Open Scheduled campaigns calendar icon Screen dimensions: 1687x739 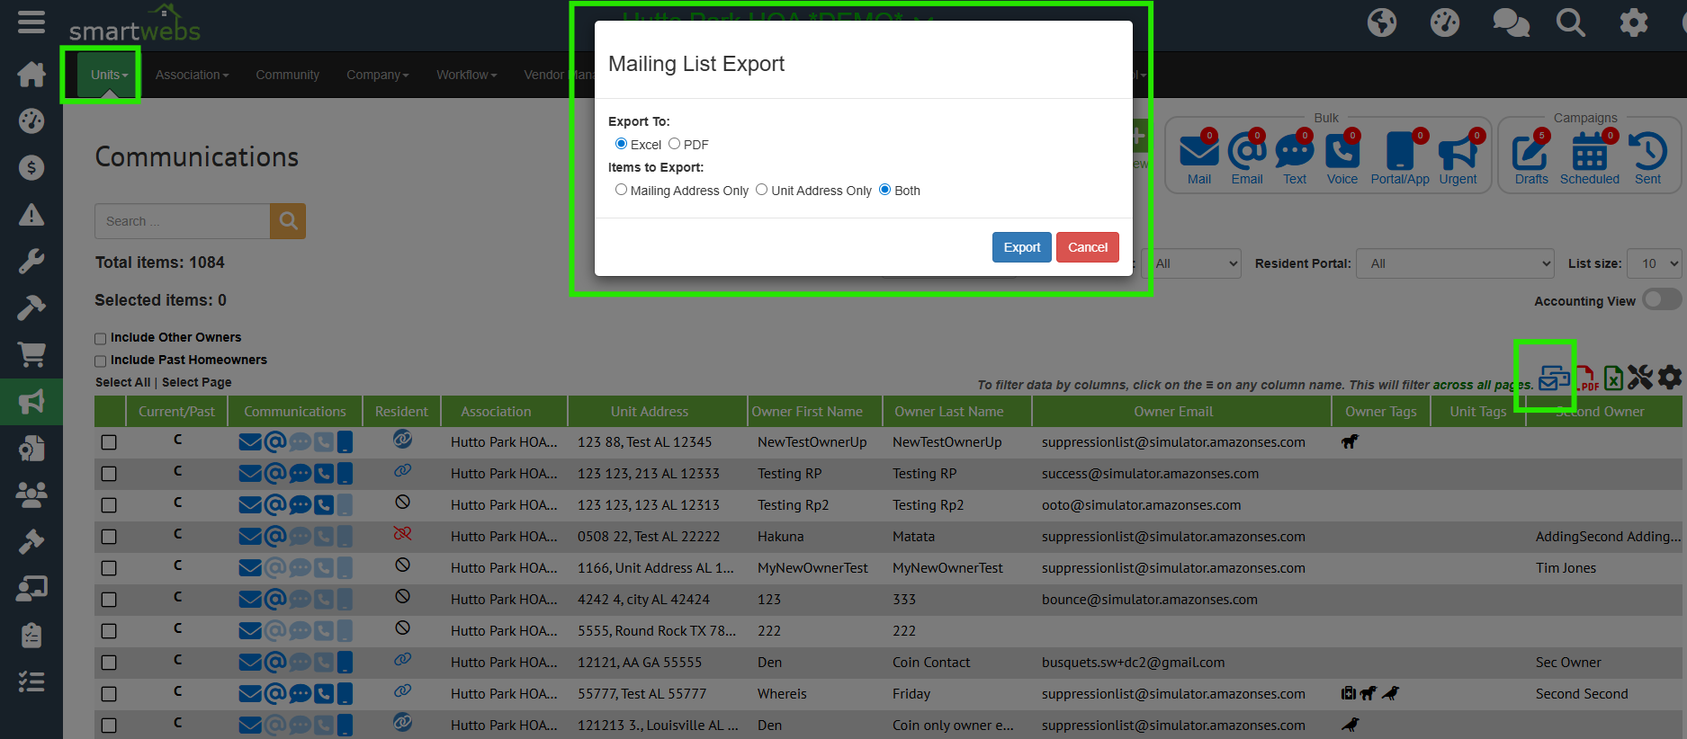click(1589, 153)
